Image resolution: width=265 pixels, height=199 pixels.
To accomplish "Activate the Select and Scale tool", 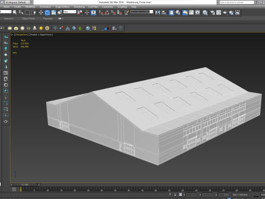I will tap(54, 13).
